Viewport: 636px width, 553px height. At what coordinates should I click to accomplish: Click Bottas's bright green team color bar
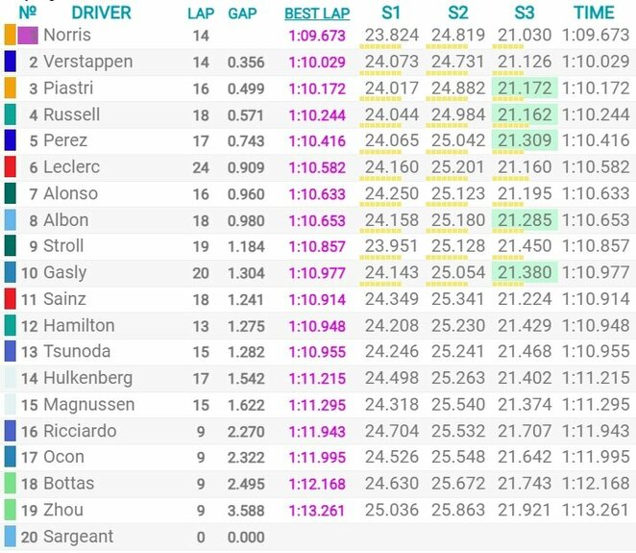point(11,483)
